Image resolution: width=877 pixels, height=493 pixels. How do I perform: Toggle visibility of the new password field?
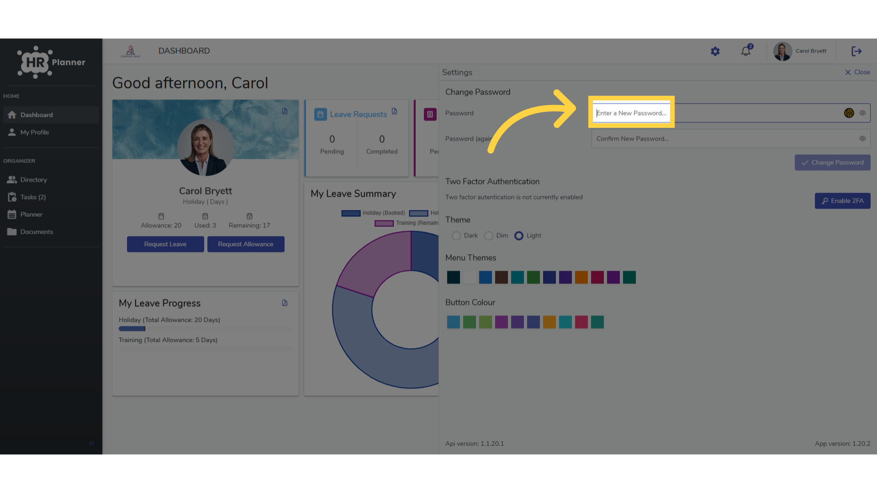click(x=862, y=113)
